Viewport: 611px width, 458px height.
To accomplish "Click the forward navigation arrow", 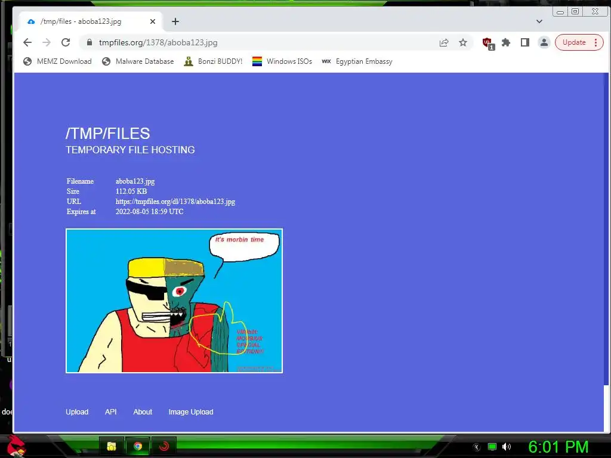I will (47, 42).
